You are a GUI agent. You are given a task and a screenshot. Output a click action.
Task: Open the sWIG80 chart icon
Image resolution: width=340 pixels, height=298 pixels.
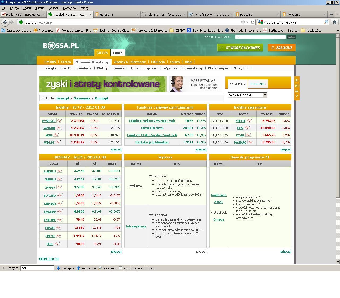59,128
